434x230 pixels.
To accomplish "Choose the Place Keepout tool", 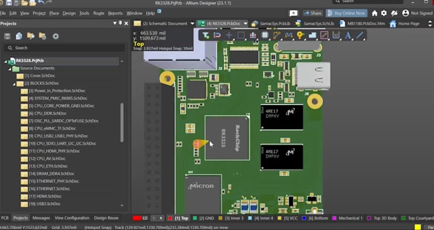I will point(324,36).
